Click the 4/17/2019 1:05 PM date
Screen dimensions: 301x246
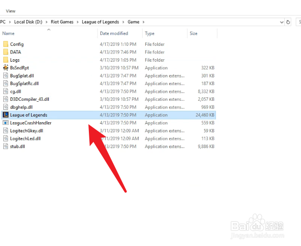118,60
